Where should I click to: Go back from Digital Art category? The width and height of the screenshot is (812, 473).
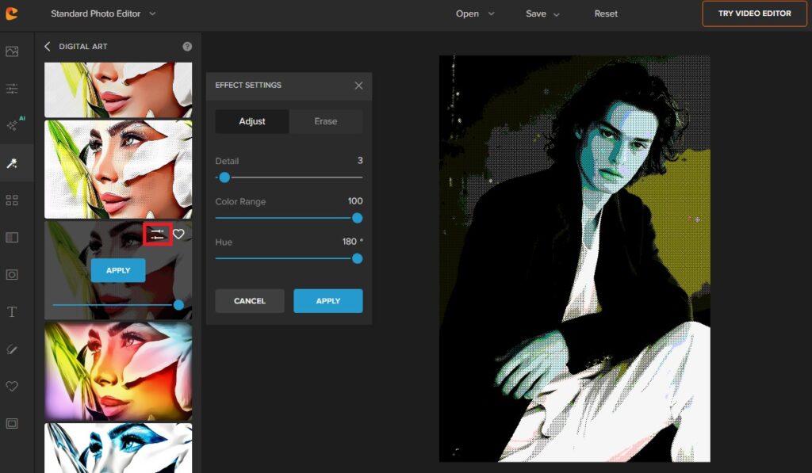coord(47,46)
